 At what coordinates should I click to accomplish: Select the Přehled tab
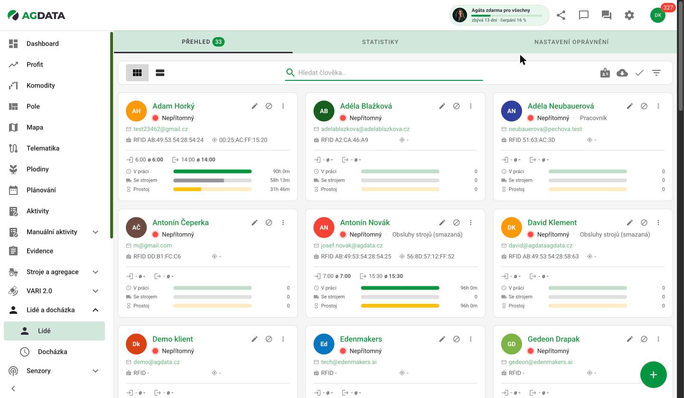click(x=203, y=42)
